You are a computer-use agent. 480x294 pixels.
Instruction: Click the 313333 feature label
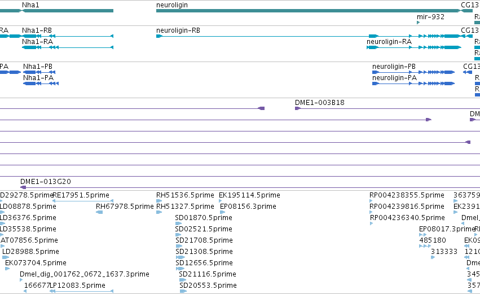pyautogui.click(x=444, y=252)
